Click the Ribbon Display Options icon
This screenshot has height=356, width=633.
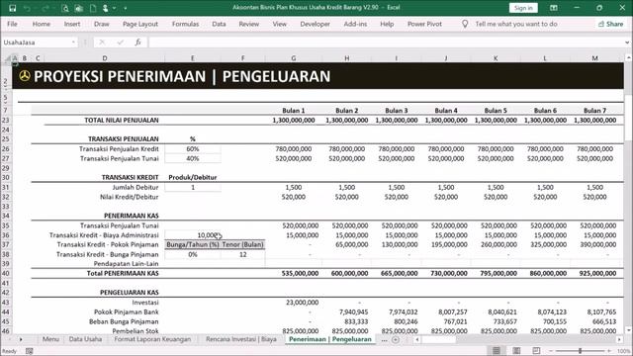click(x=554, y=8)
